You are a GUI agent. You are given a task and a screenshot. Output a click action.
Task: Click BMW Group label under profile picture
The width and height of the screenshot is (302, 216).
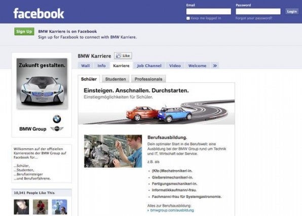coord(33,129)
